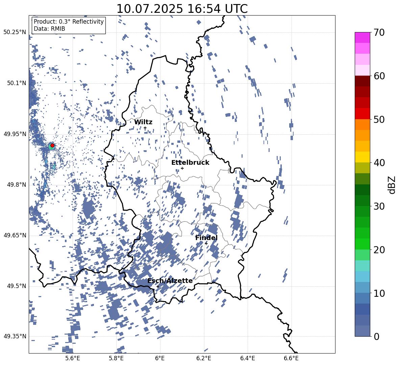Click the title '10.07.2025 16:54 UTC'

(x=182, y=9)
